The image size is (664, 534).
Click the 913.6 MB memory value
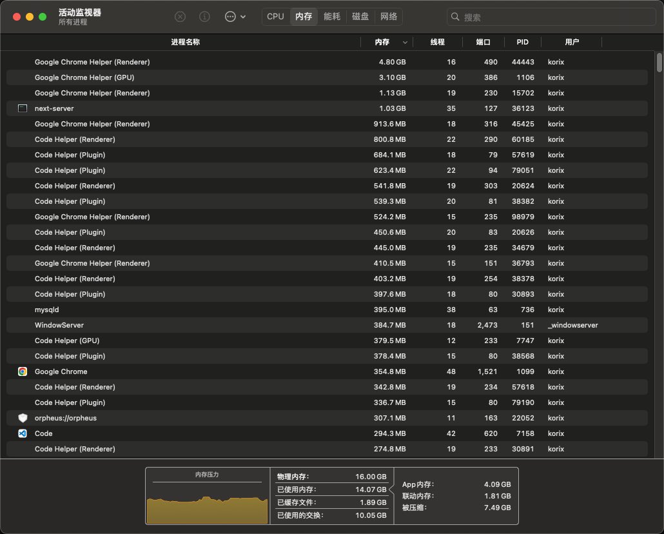(x=389, y=124)
